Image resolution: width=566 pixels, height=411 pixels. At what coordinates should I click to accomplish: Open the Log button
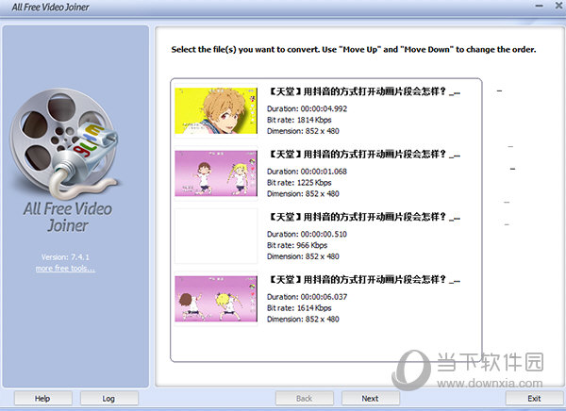109,399
